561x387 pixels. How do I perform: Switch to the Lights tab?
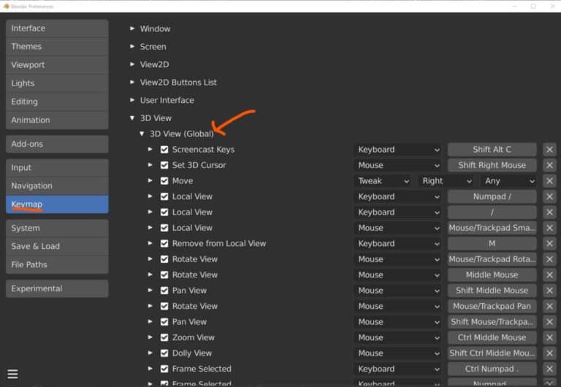pyautogui.click(x=57, y=83)
